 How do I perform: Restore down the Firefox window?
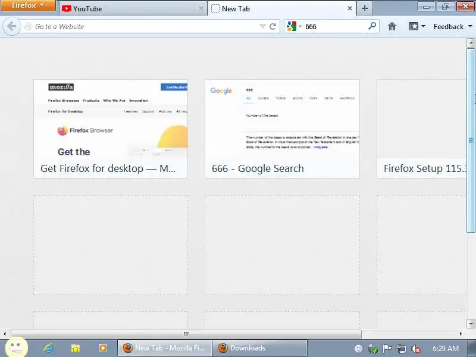(445, 7)
